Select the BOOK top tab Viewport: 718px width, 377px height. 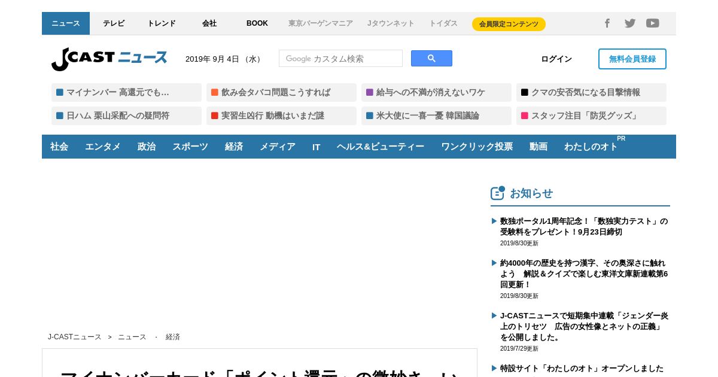(x=257, y=23)
